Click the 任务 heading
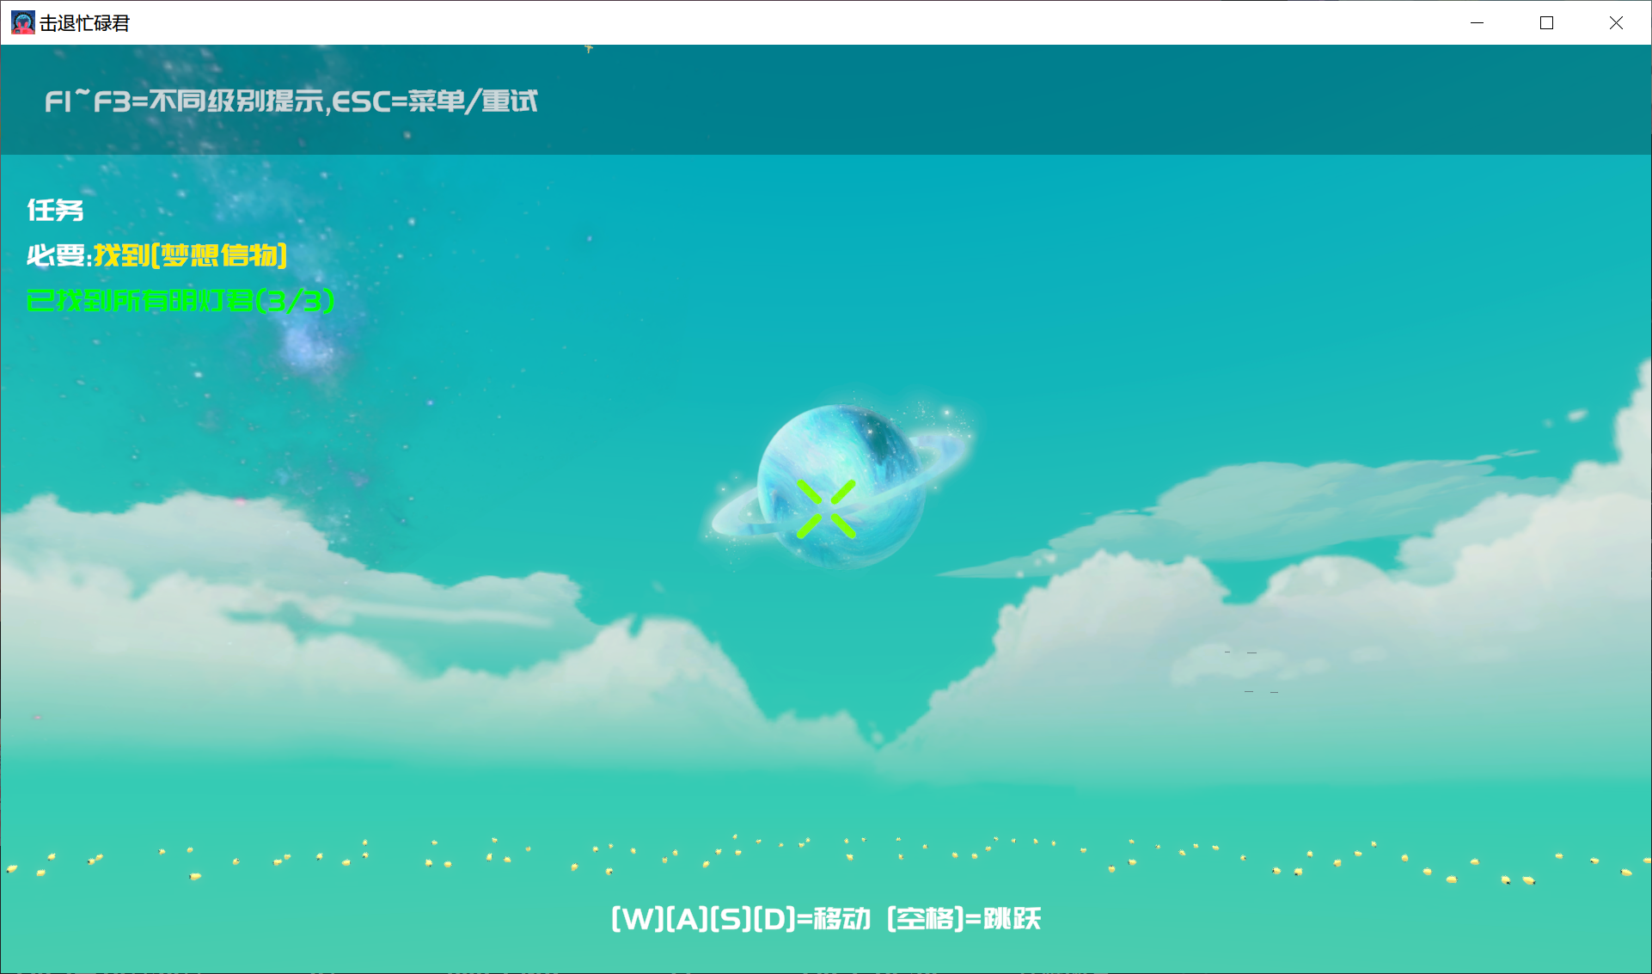This screenshot has width=1652, height=974. click(x=55, y=210)
